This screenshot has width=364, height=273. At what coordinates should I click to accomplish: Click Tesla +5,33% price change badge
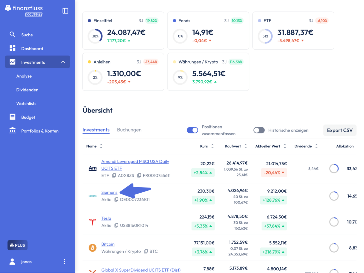pyautogui.click(x=203, y=226)
